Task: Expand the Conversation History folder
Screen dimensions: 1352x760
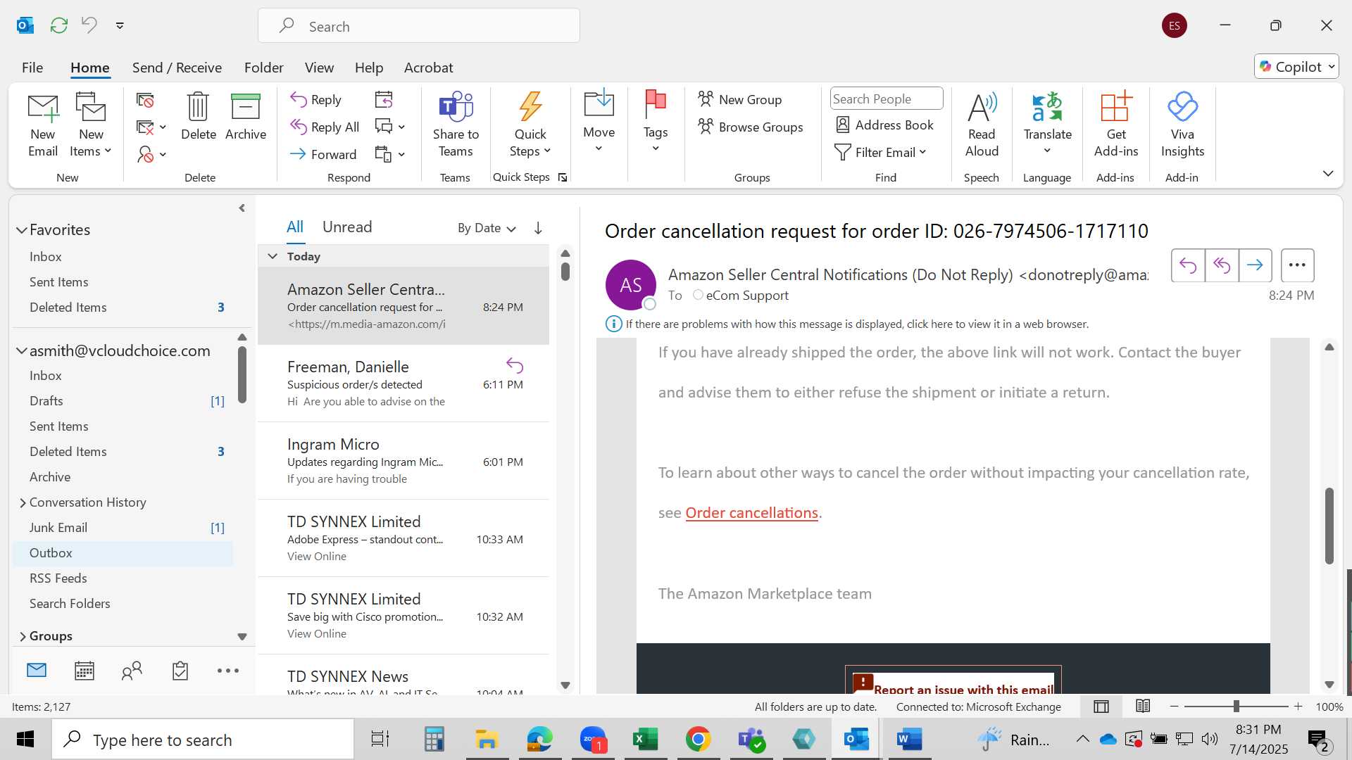Action: (23, 502)
